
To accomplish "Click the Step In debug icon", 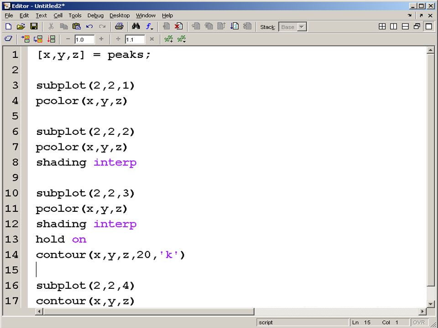I will click(209, 26).
